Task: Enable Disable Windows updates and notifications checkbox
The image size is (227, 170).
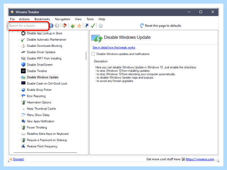Action: [x=93, y=54]
